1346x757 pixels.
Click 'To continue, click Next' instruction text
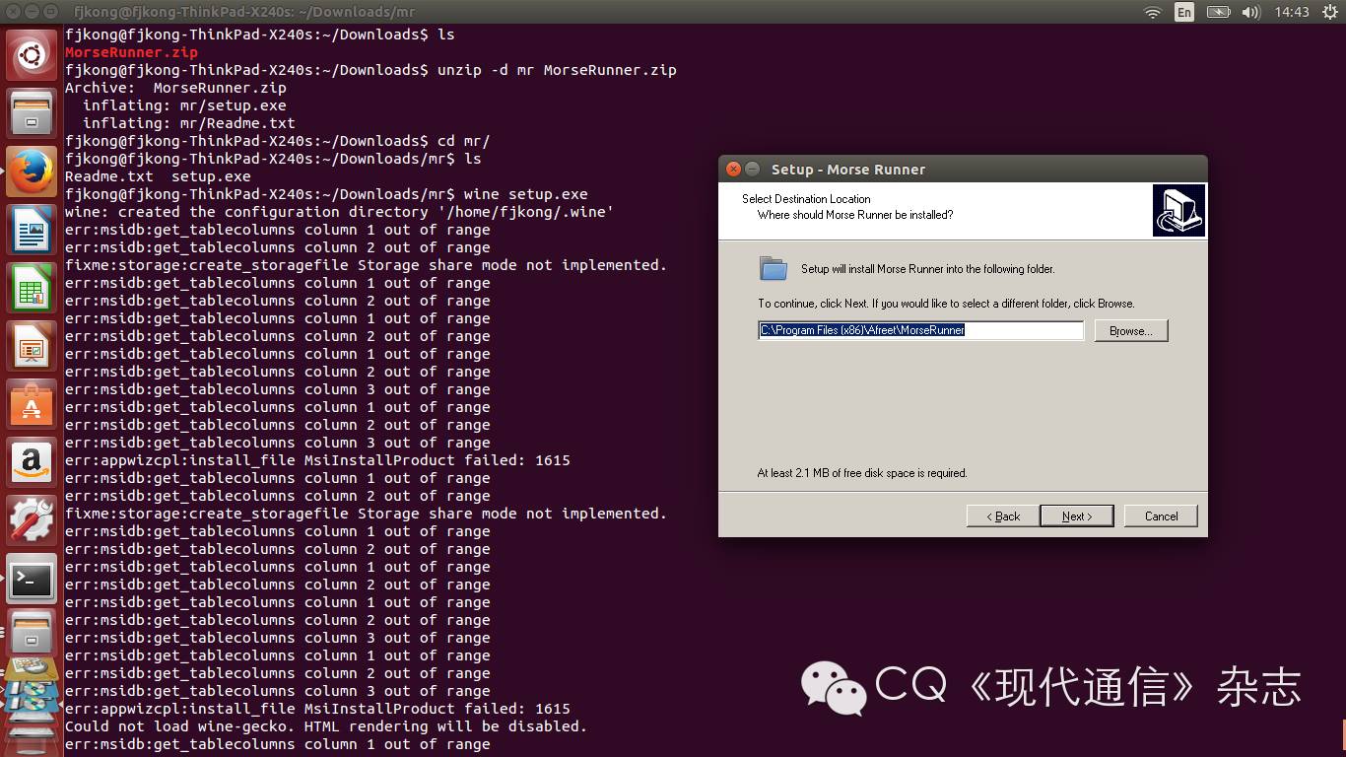click(946, 304)
